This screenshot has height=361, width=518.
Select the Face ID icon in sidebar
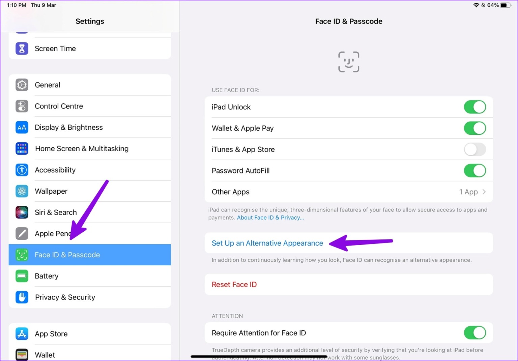(x=22, y=255)
